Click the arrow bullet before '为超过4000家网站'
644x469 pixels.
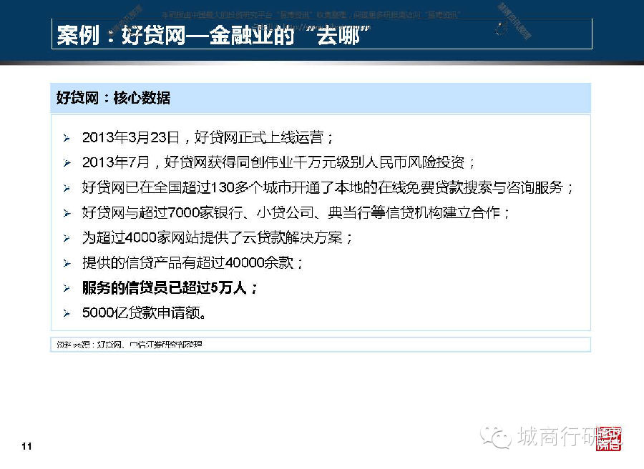tap(67, 238)
